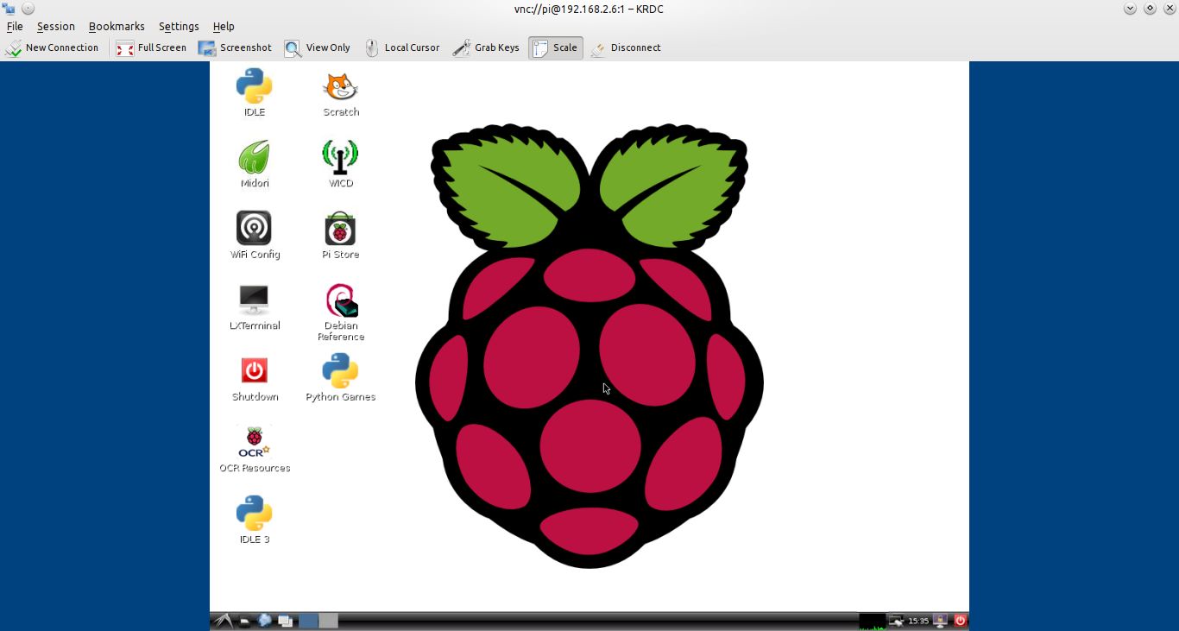Screen dimensions: 1179x631
Task: Select the WICD network manager icon
Action: [341, 164]
